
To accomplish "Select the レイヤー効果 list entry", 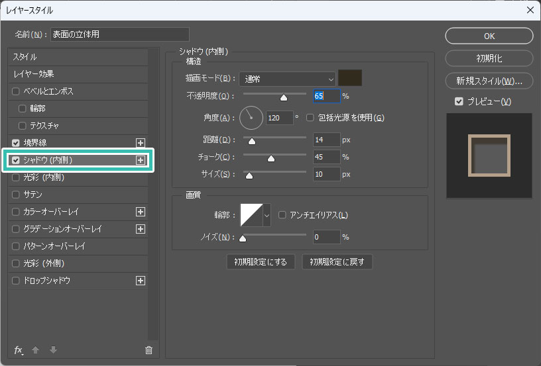I will (x=78, y=74).
